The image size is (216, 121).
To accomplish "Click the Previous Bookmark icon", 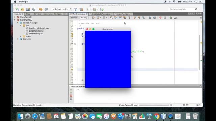I will pyautogui.click(x=135, y=18).
